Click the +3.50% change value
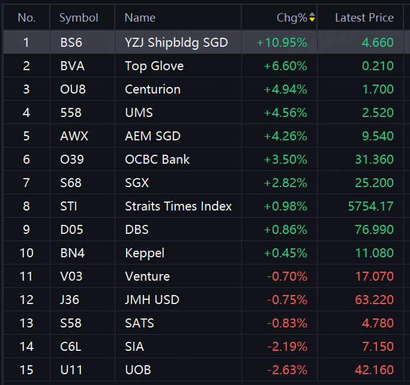Image resolution: width=410 pixels, height=385 pixels. point(285,160)
